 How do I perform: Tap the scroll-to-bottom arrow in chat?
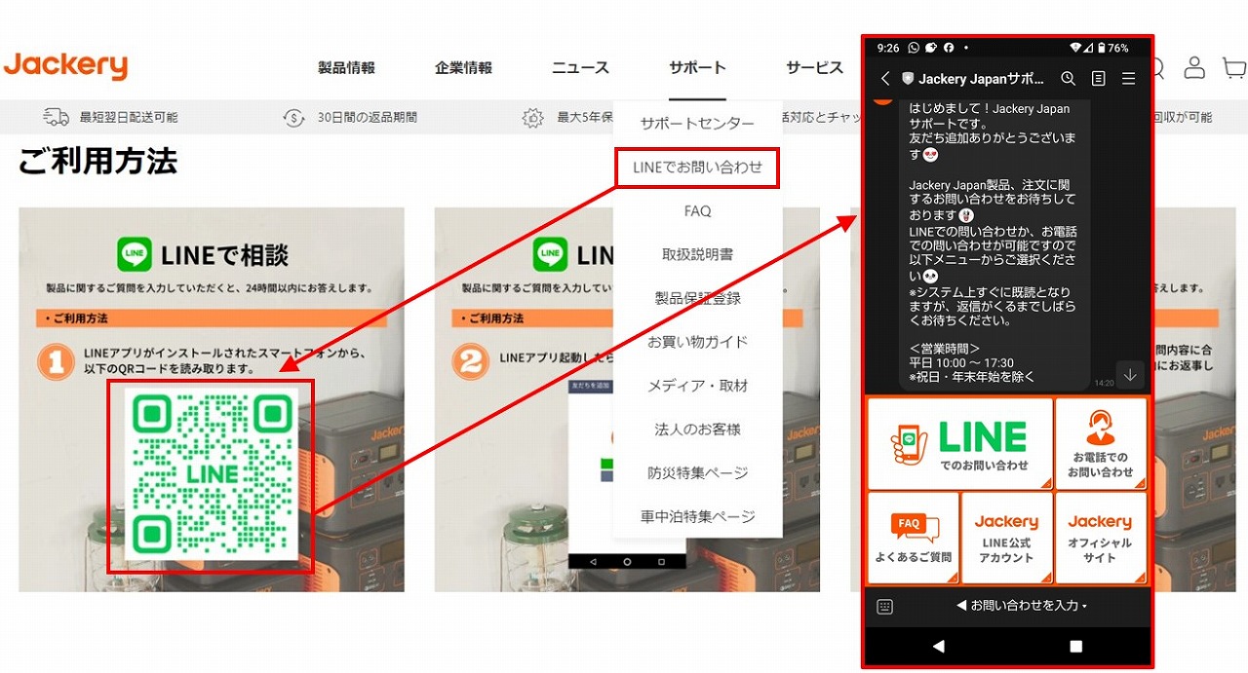pyautogui.click(x=1130, y=375)
